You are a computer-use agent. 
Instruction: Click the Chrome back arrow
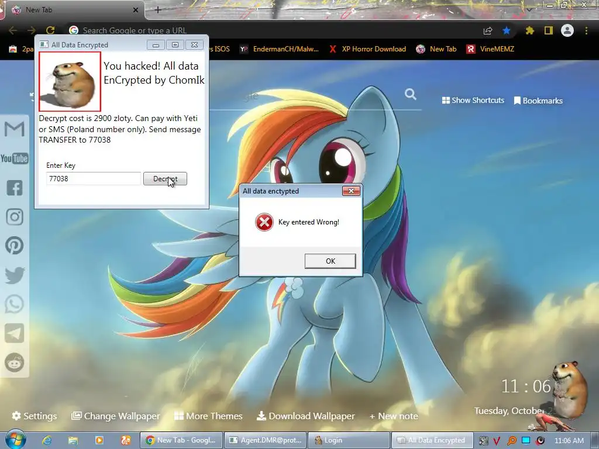(x=13, y=30)
